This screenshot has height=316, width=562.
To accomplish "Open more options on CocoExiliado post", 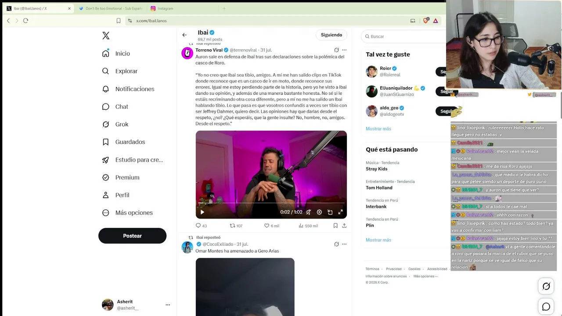I will coord(344,244).
